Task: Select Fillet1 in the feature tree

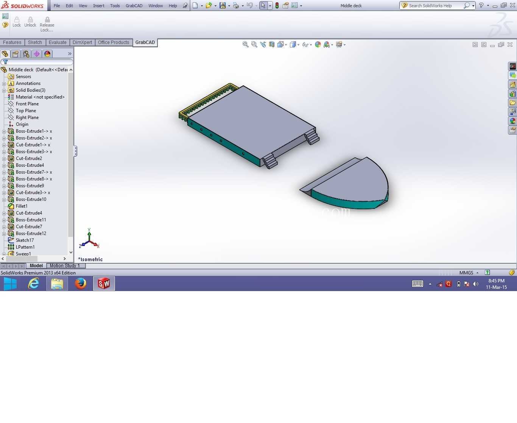Action: point(22,206)
